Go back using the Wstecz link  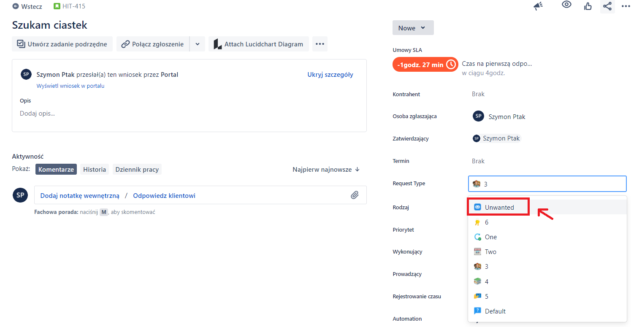pyautogui.click(x=27, y=6)
